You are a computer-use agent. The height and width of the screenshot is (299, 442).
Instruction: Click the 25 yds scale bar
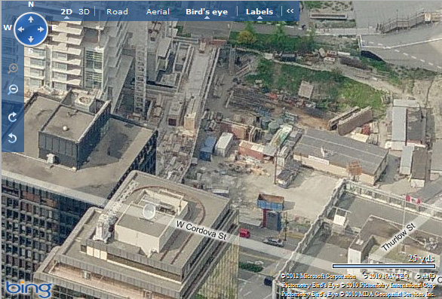pos(384,266)
